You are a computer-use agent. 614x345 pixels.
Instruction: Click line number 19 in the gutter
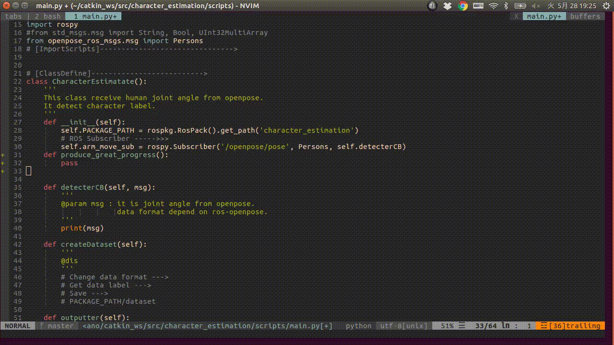[18, 57]
